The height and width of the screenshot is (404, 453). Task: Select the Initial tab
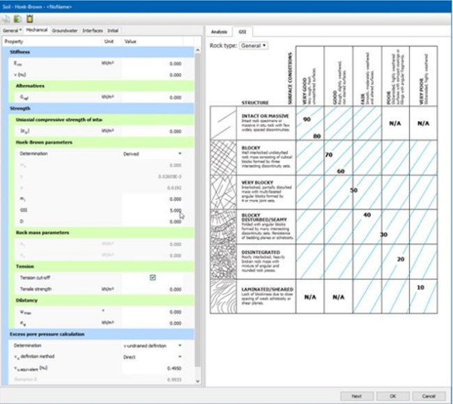tap(113, 31)
